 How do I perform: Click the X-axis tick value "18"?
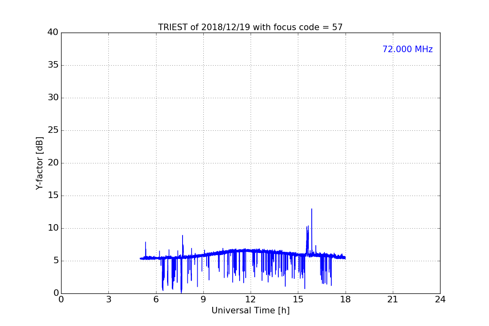[346, 300]
